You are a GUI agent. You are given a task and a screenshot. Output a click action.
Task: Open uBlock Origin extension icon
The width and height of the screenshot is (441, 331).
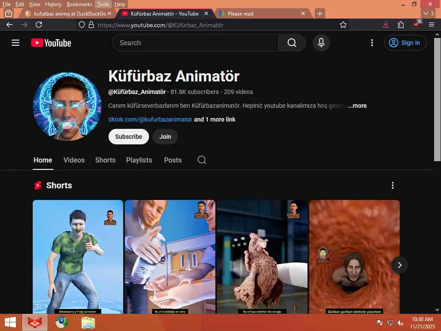[x=416, y=24]
